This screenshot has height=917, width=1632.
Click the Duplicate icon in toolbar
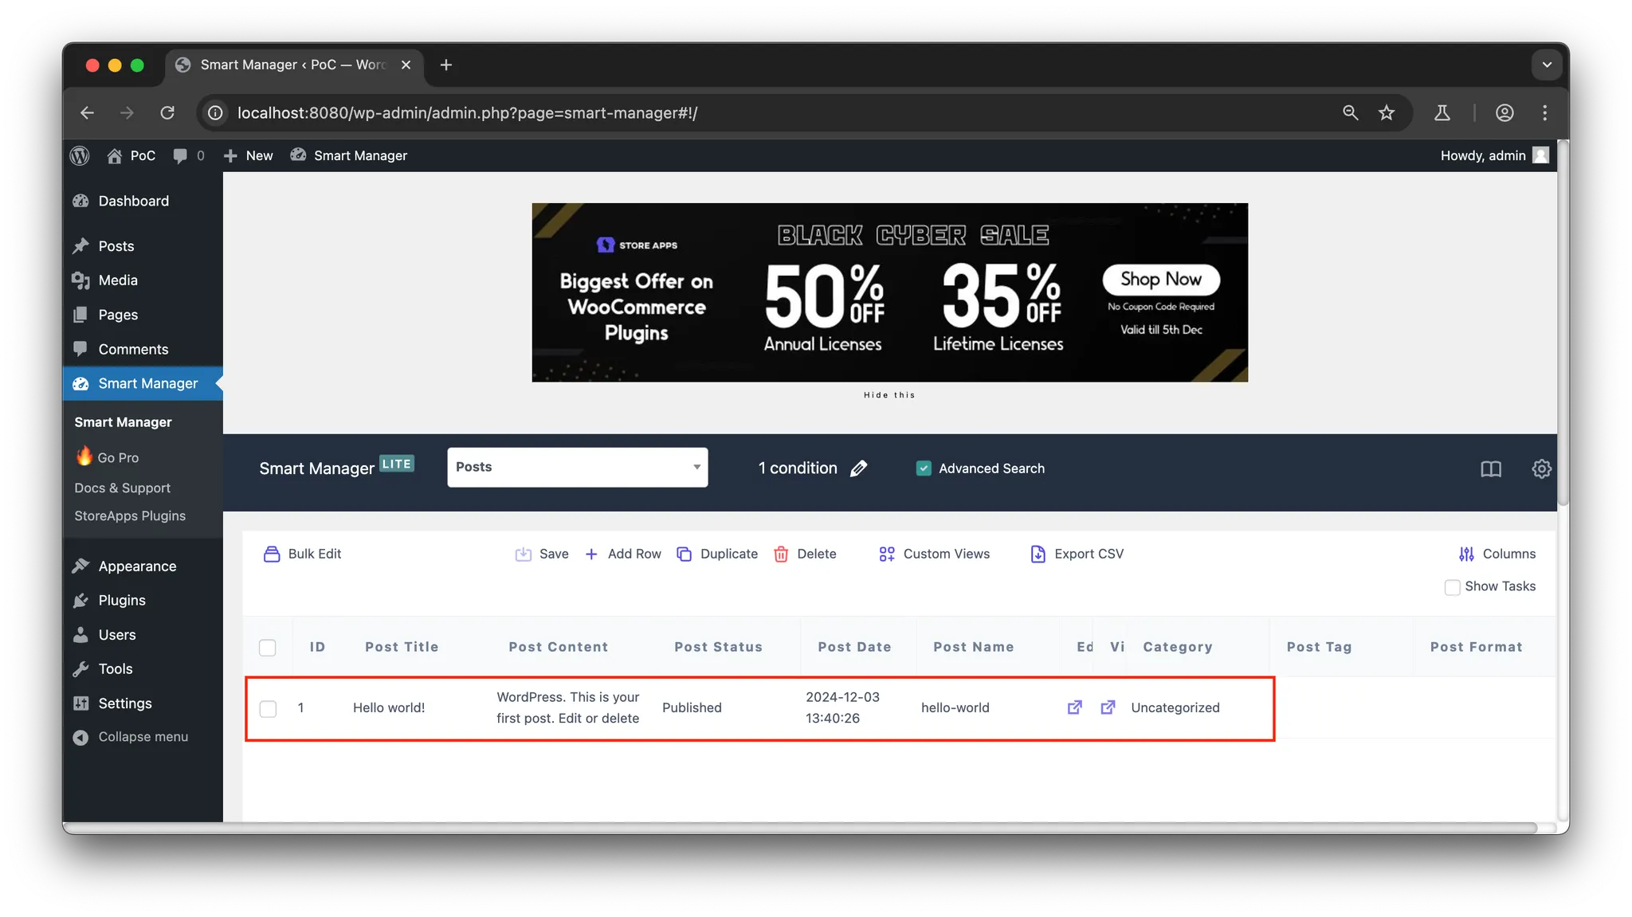click(684, 555)
